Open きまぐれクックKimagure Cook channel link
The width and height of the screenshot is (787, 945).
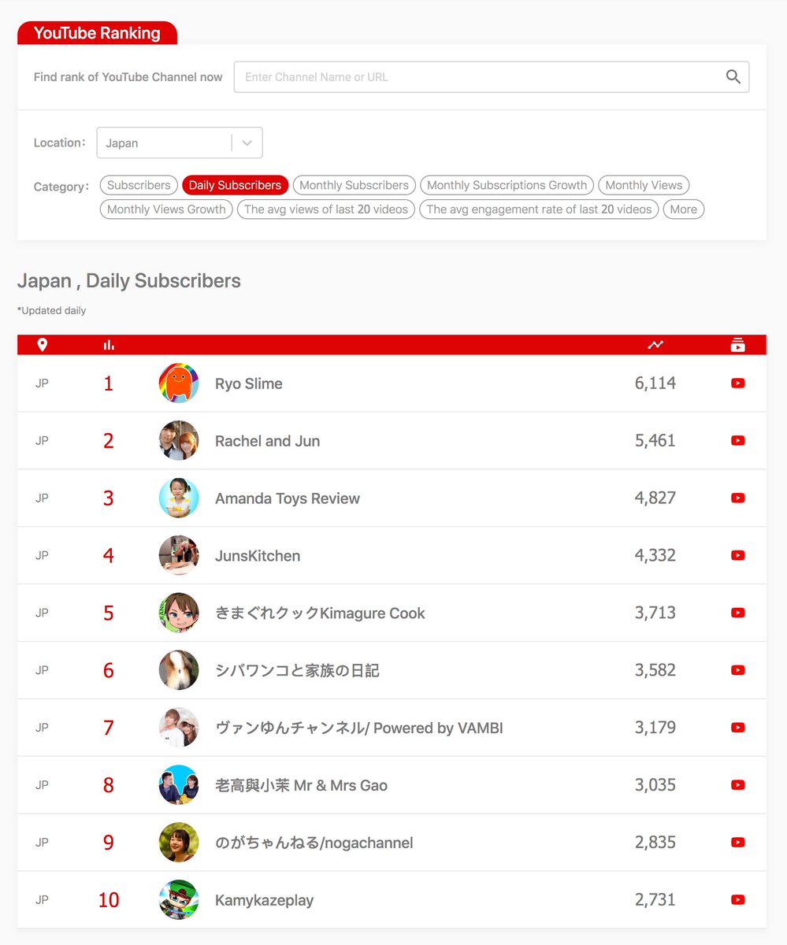tap(320, 613)
